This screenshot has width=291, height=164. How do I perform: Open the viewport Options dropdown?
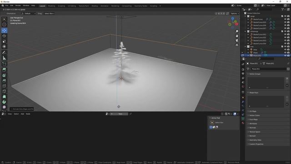(235, 14)
